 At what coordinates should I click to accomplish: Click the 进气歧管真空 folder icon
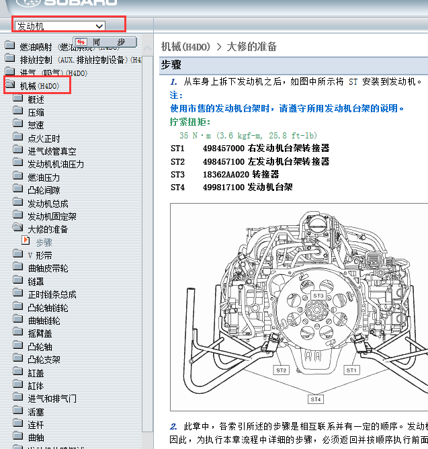17,149
